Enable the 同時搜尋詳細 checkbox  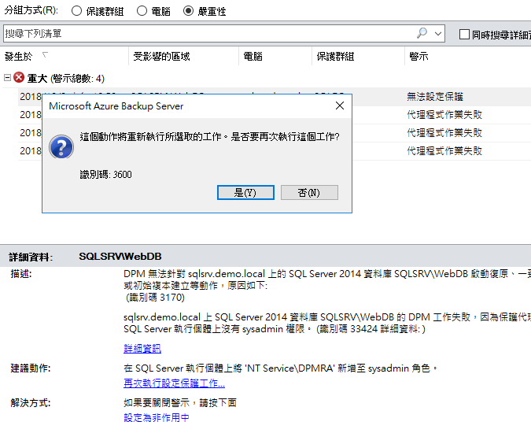464,34
